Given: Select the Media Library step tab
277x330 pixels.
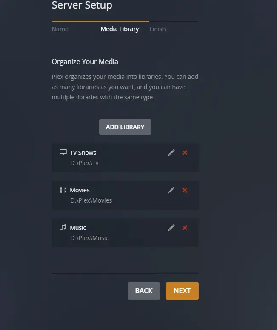Looking at the screenshot, I should 120,29.
